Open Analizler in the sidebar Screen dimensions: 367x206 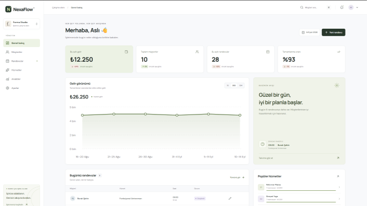coord(21,79)
